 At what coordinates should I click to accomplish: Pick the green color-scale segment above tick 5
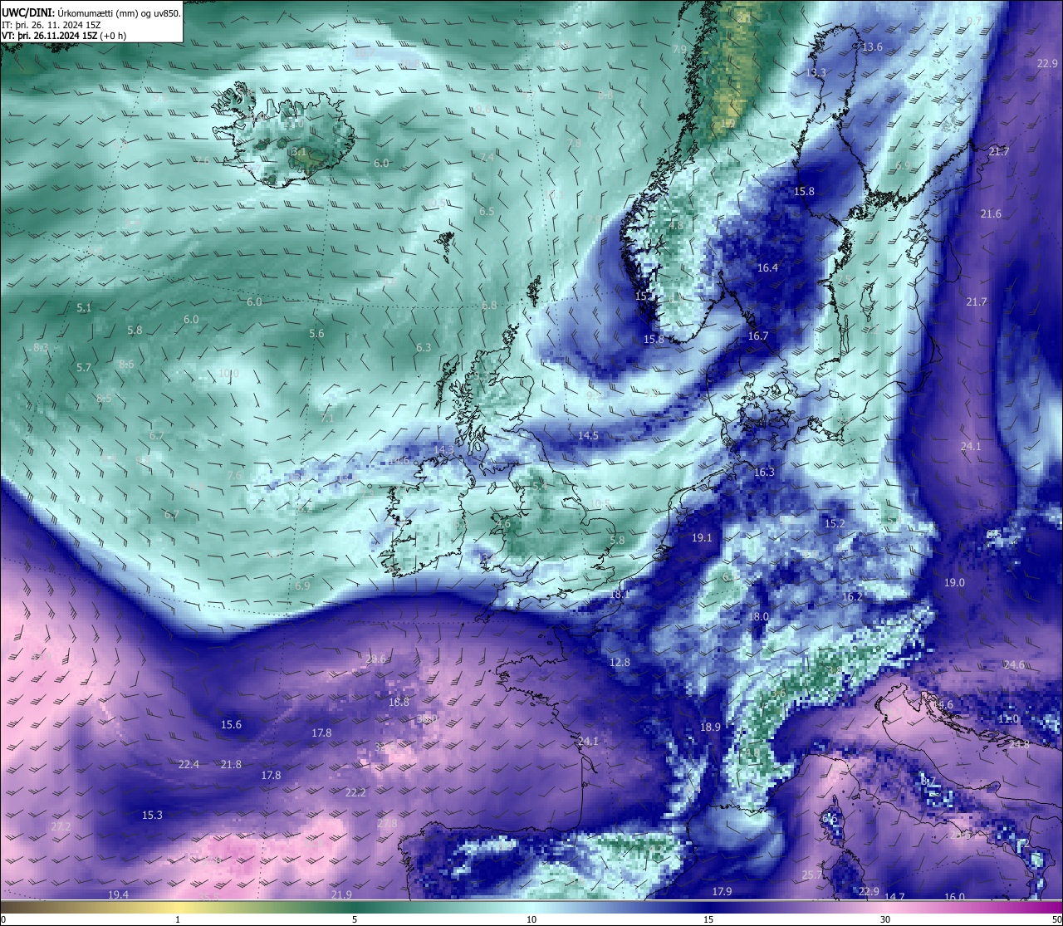click(x=355, y=906)
